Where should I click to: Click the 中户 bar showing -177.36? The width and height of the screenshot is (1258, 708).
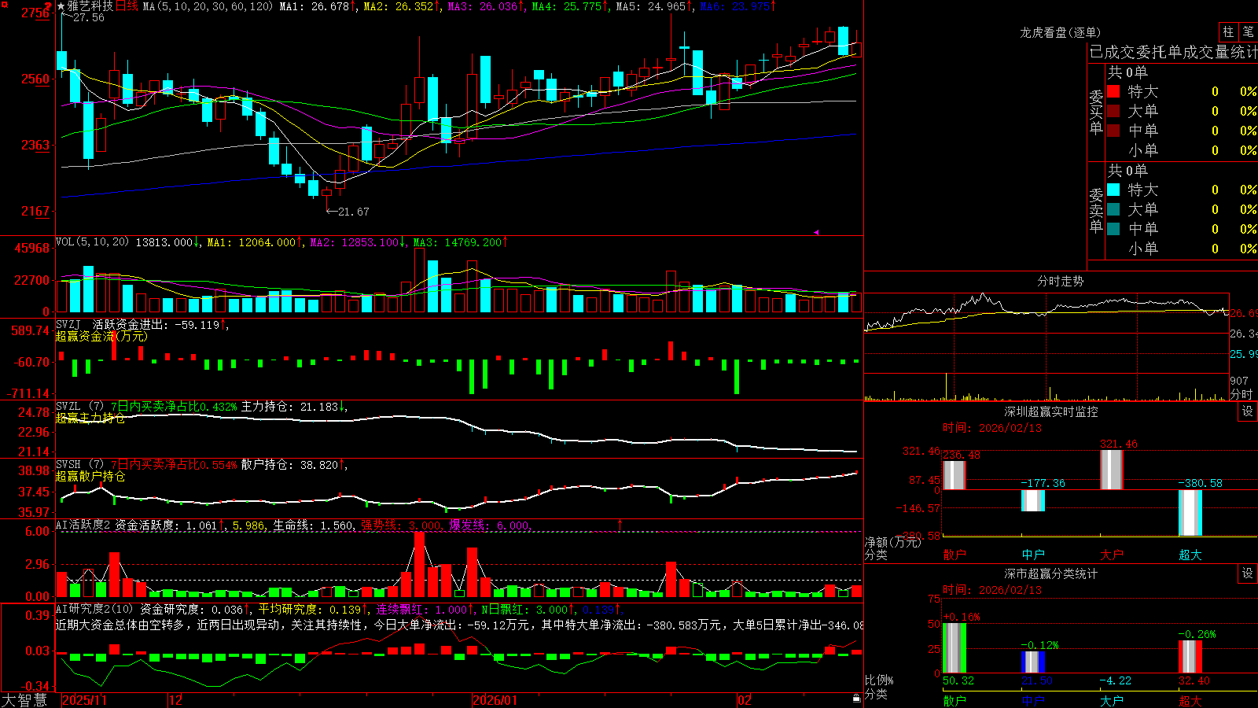click(x=1033, y=500)
